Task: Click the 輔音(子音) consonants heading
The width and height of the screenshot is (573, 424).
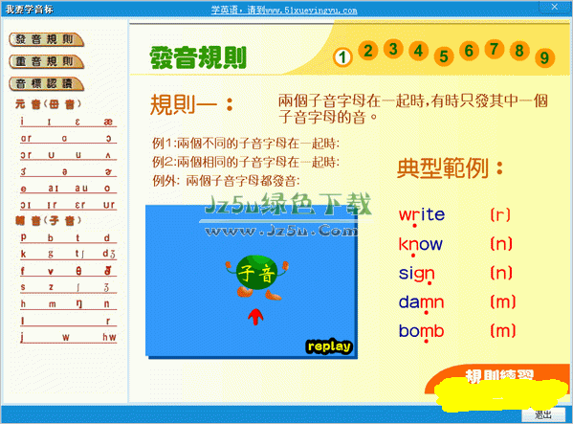Action: (48, 220)
